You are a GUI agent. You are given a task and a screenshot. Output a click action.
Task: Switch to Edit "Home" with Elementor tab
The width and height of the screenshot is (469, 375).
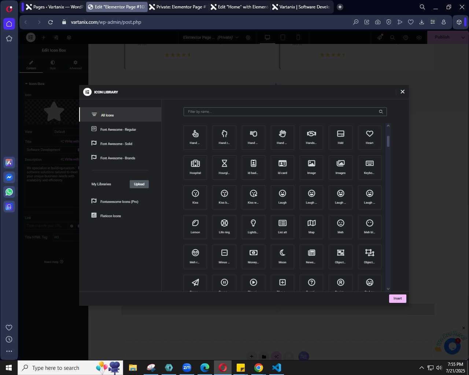239,7
